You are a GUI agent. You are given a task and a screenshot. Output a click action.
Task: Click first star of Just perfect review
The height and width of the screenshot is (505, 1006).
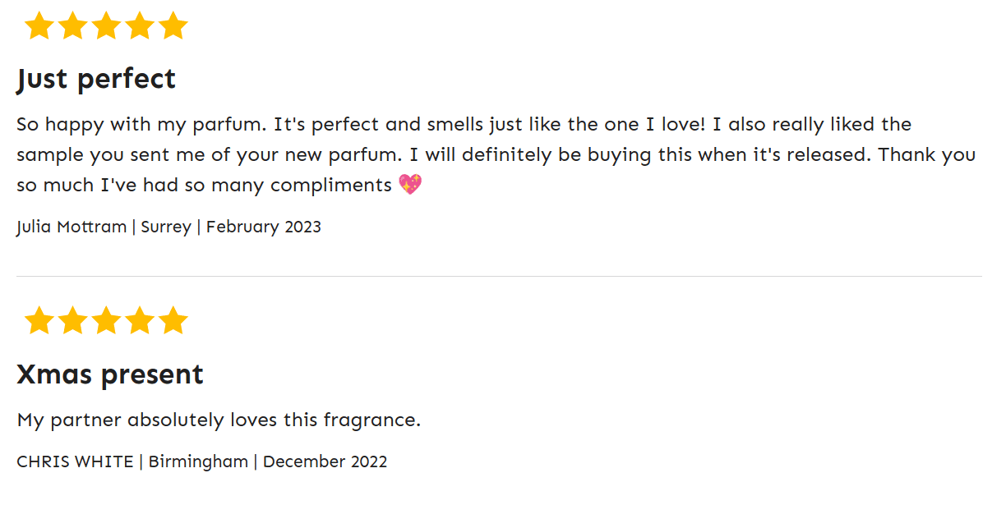pyautogui.click(x=39, y=26)
